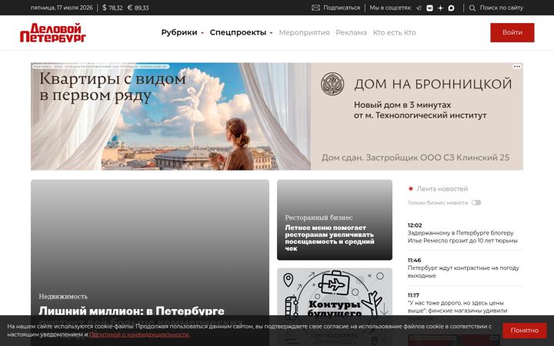The height and width of the screenshot is (346, 554).
Task: Open the chat bubble messenger icon
Action: point(451,8)
